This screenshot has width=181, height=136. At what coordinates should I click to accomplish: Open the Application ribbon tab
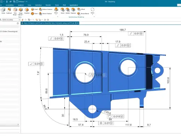click(x=74, y=5)
